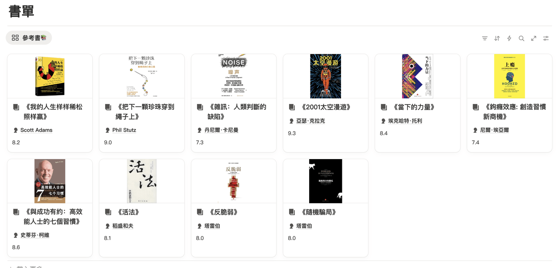Viewport: 559px width, 268px height.
Task: Open the view settings sliders icon
Action: pos(546,38)
